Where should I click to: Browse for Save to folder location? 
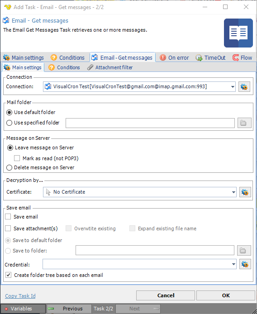[244, 251]
